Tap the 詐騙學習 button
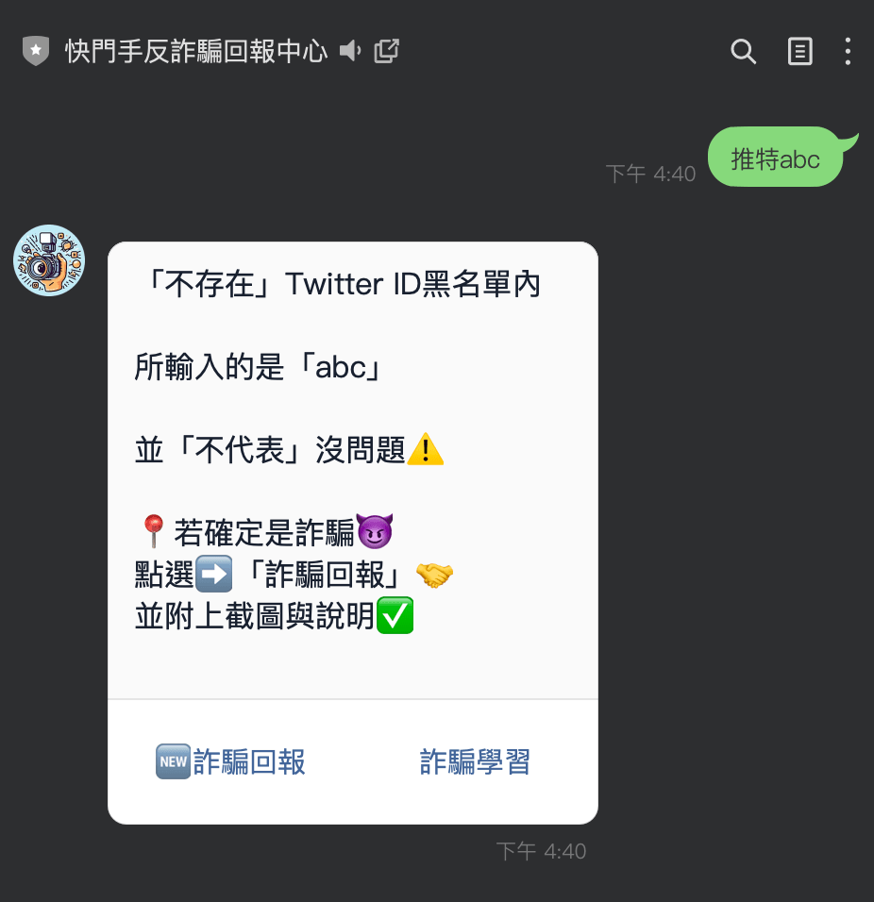 coord(475,761)
